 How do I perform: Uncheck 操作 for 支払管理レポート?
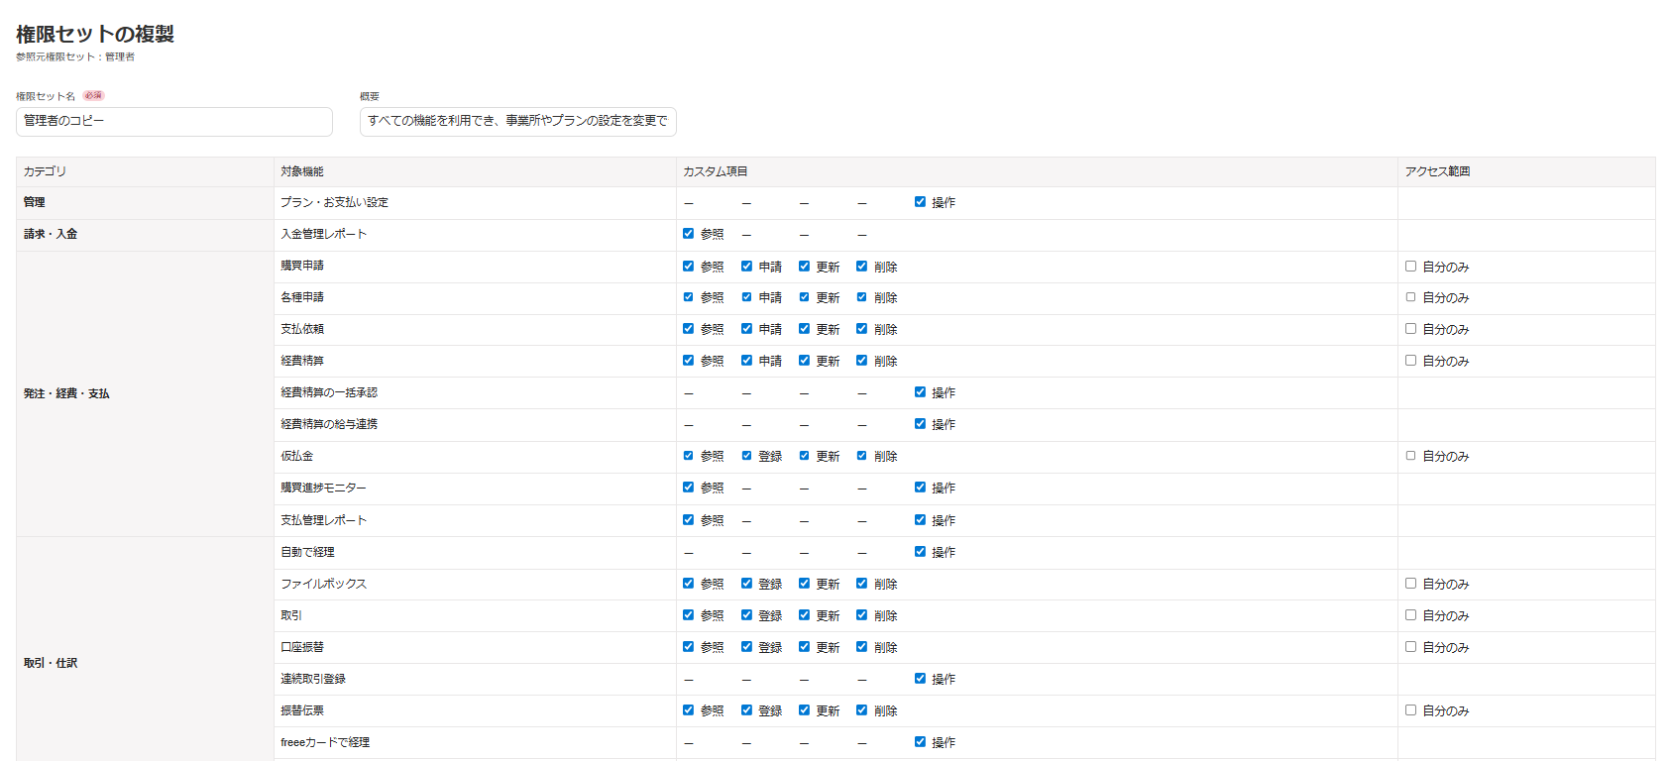(x=920, y=519)
